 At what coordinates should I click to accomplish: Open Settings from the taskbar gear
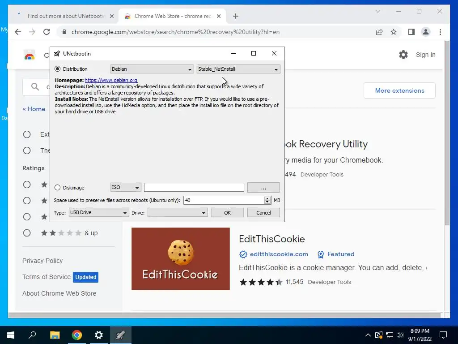99,335
